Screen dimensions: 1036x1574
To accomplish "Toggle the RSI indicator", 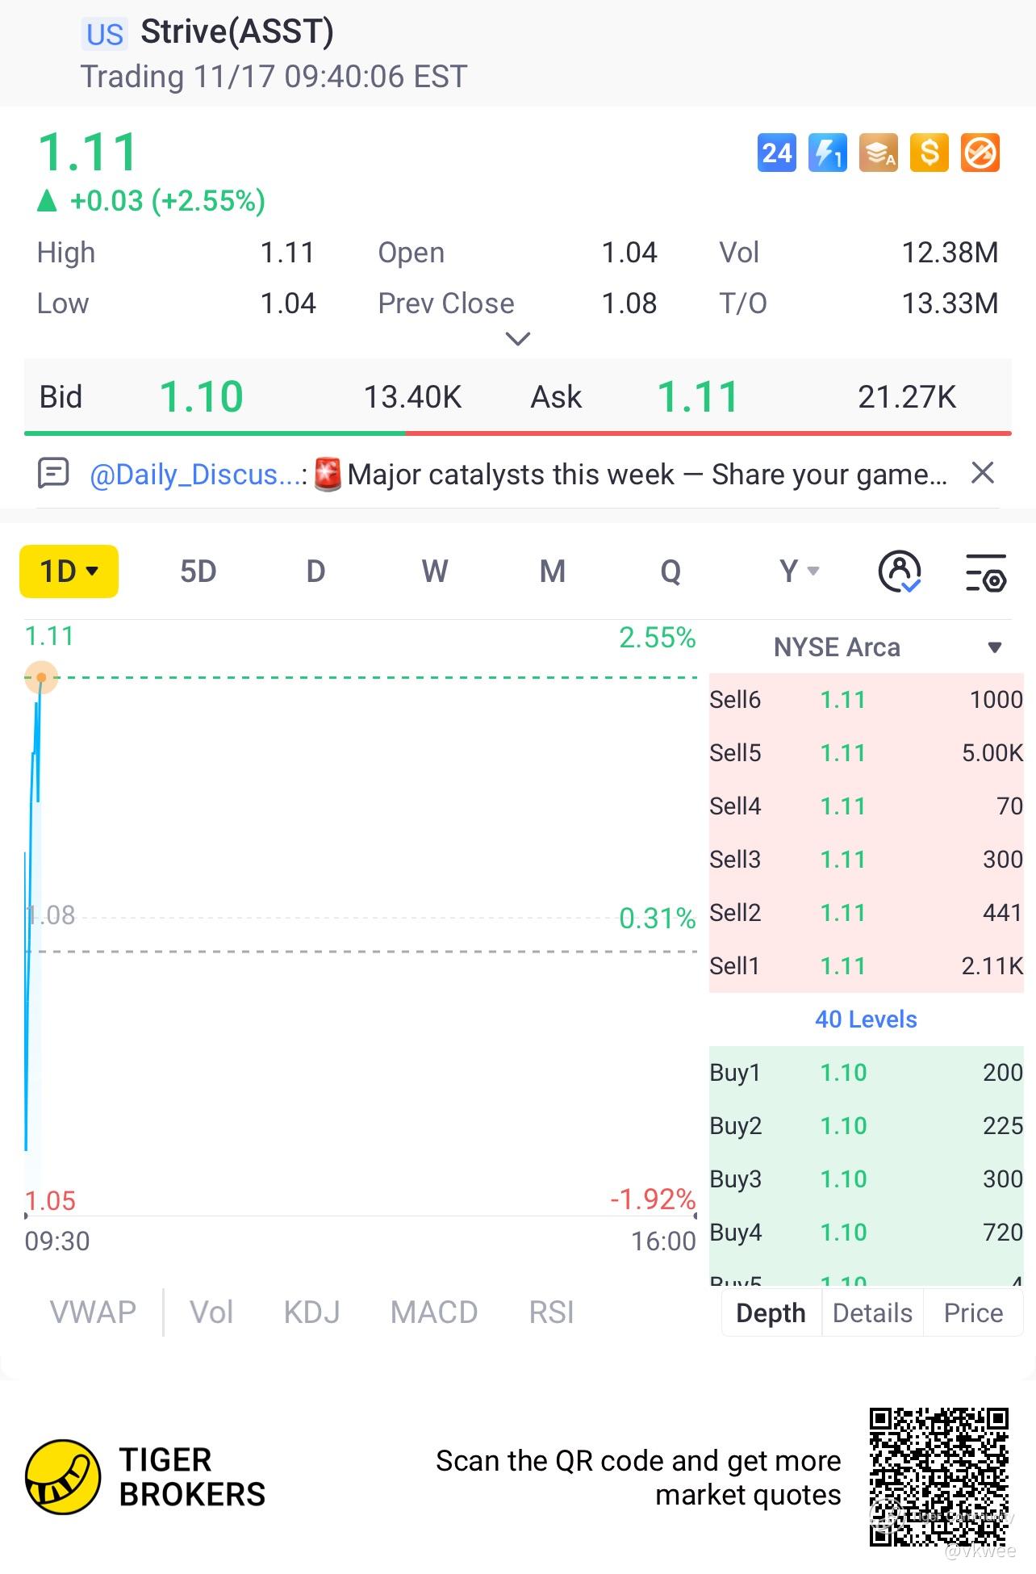I will coord(551,1312).
